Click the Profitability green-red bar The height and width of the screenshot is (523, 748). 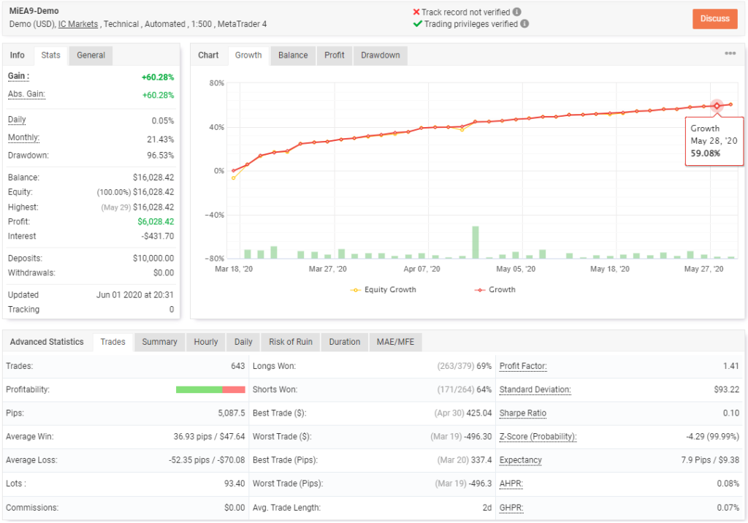tap(210, 390)
